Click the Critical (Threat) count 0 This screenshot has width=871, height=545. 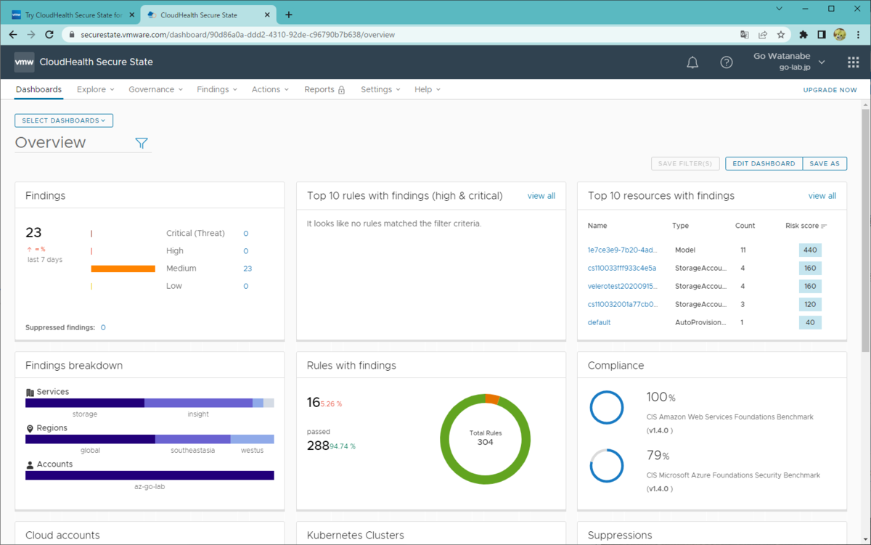pos(246,234)
